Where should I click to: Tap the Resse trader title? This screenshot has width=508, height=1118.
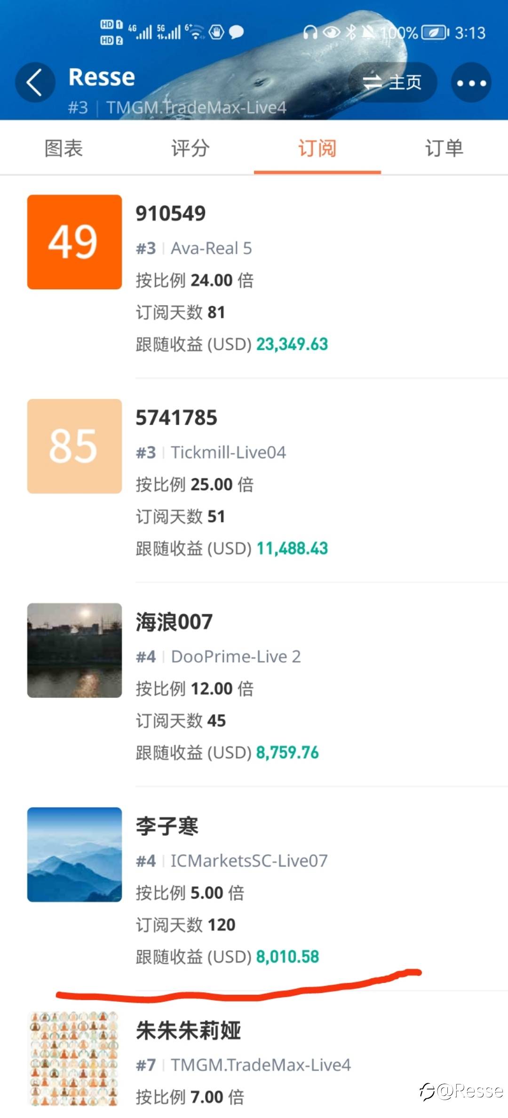point(102,77)
